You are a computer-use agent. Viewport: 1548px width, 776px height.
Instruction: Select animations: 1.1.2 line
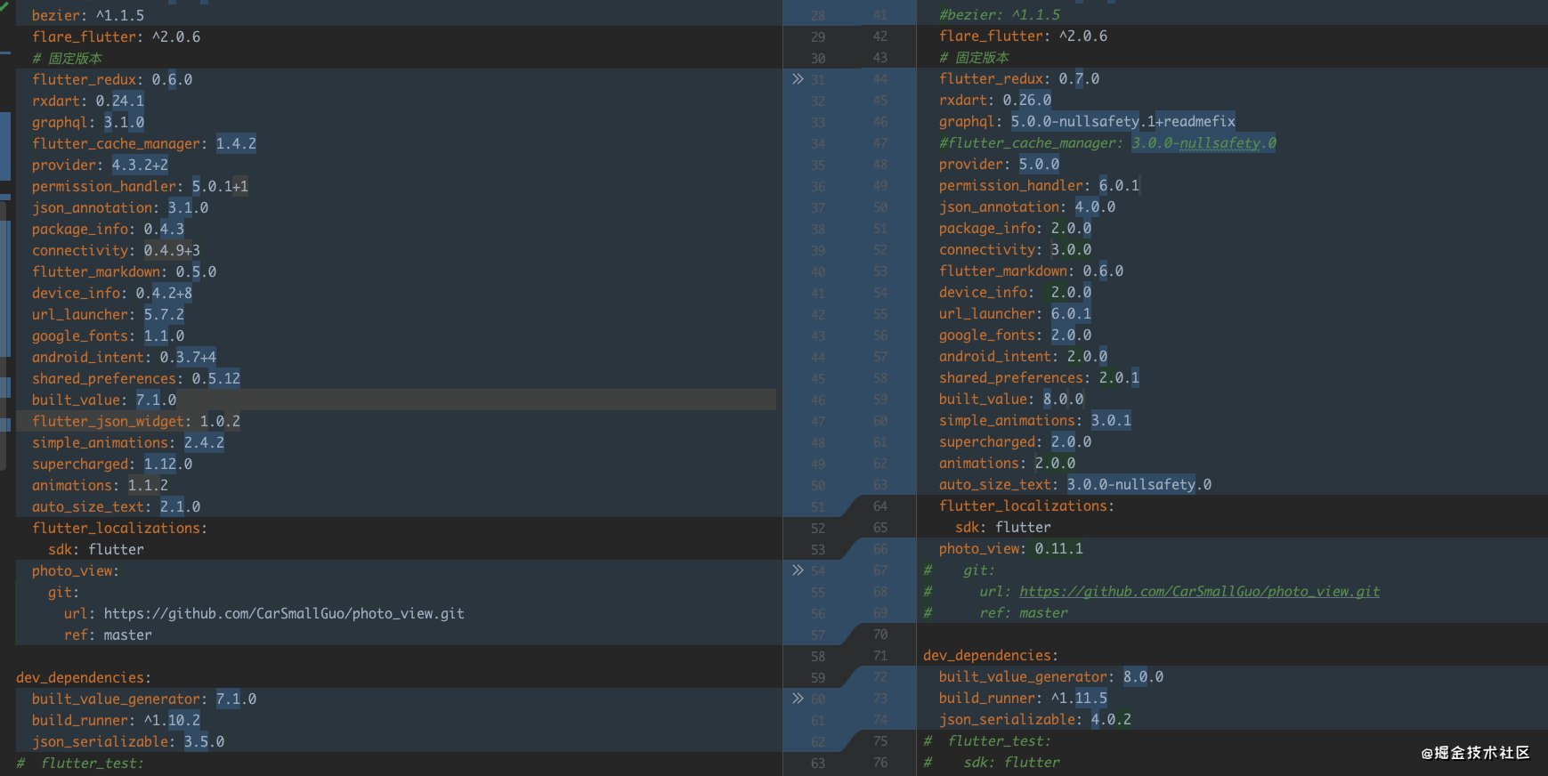(100, 485)
